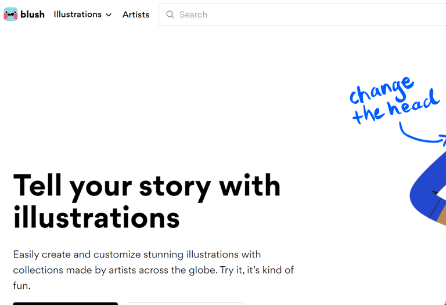
Task: Focus the Search input field
Action: 303,14
